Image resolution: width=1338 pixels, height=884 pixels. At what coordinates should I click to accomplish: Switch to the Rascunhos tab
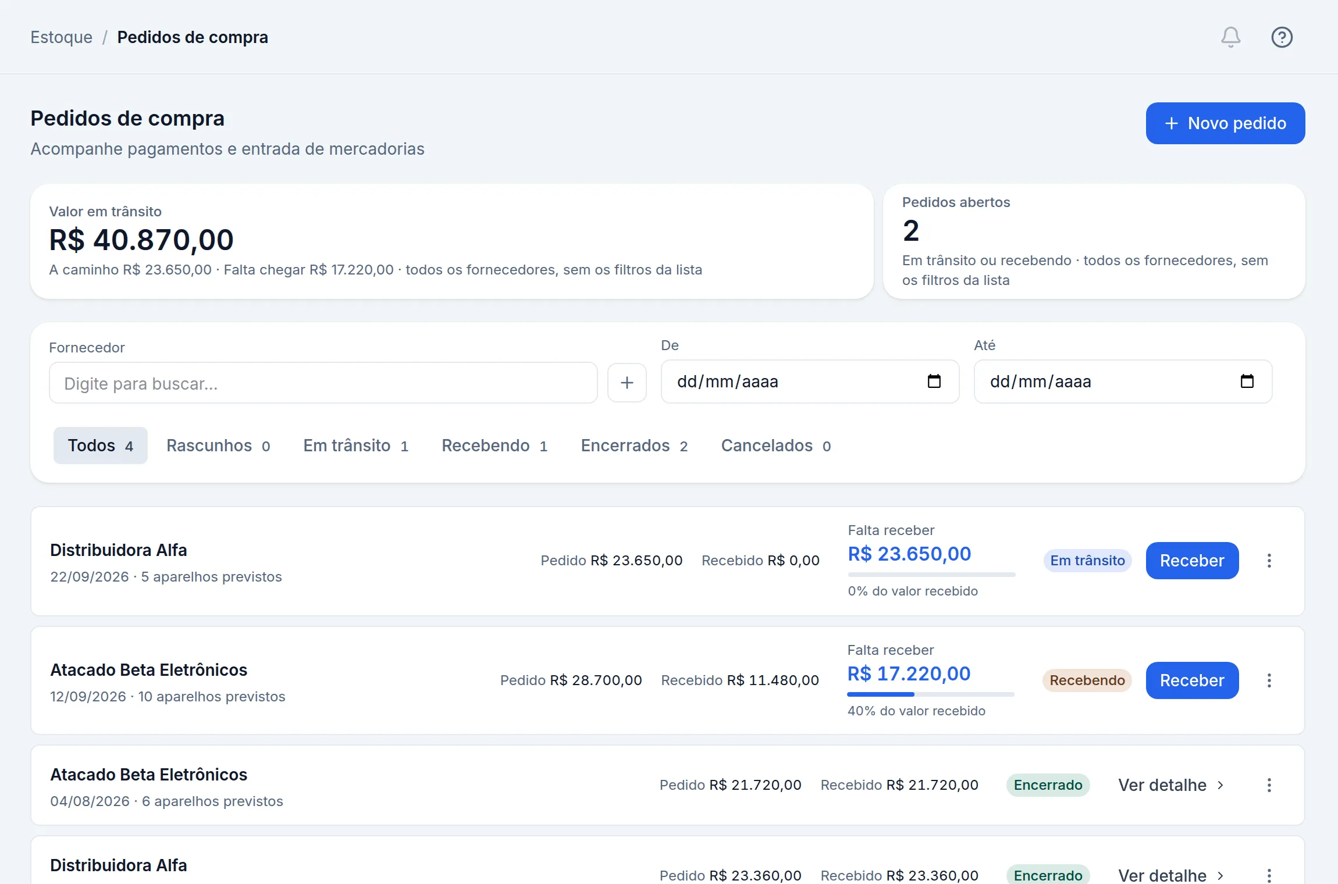pos(218,445)
